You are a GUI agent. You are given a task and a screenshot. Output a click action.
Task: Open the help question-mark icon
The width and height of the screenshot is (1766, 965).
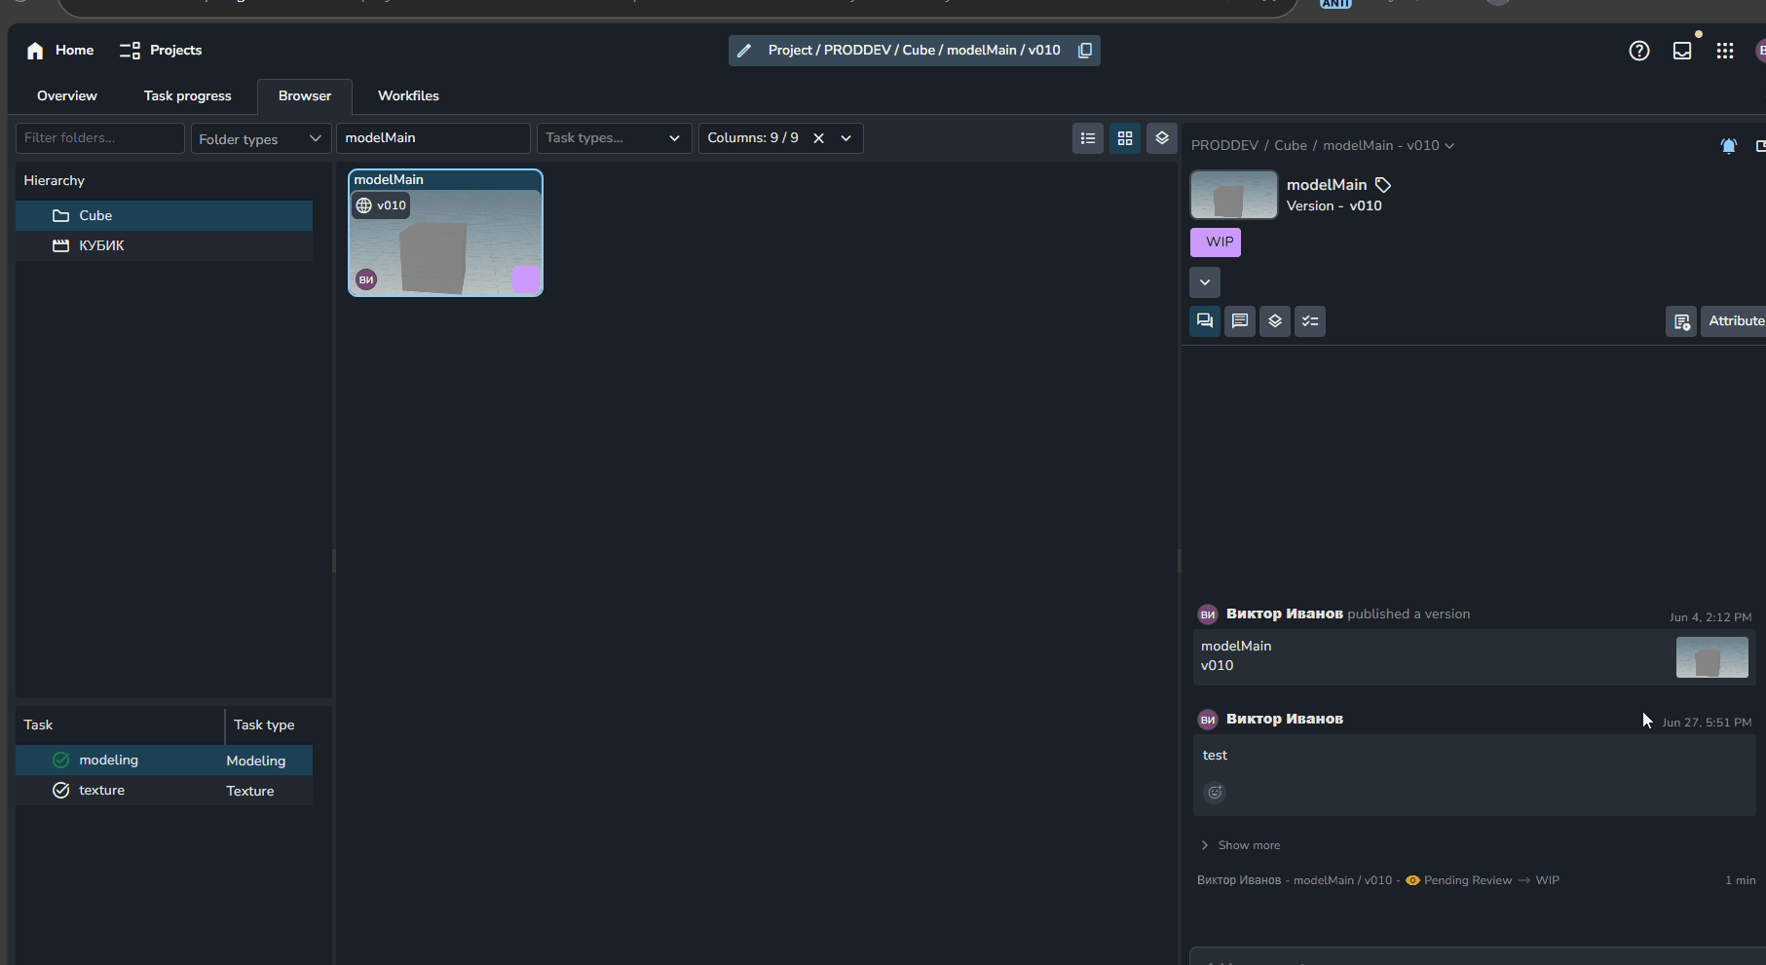1639,51
